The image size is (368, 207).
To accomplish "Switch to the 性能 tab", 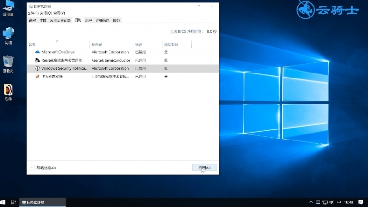I will [43, 20].
